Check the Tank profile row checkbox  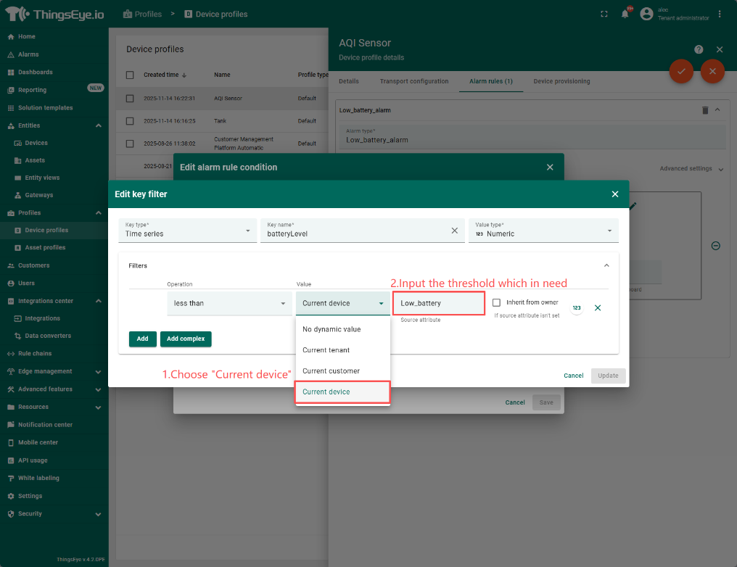(x=130, y=121)
